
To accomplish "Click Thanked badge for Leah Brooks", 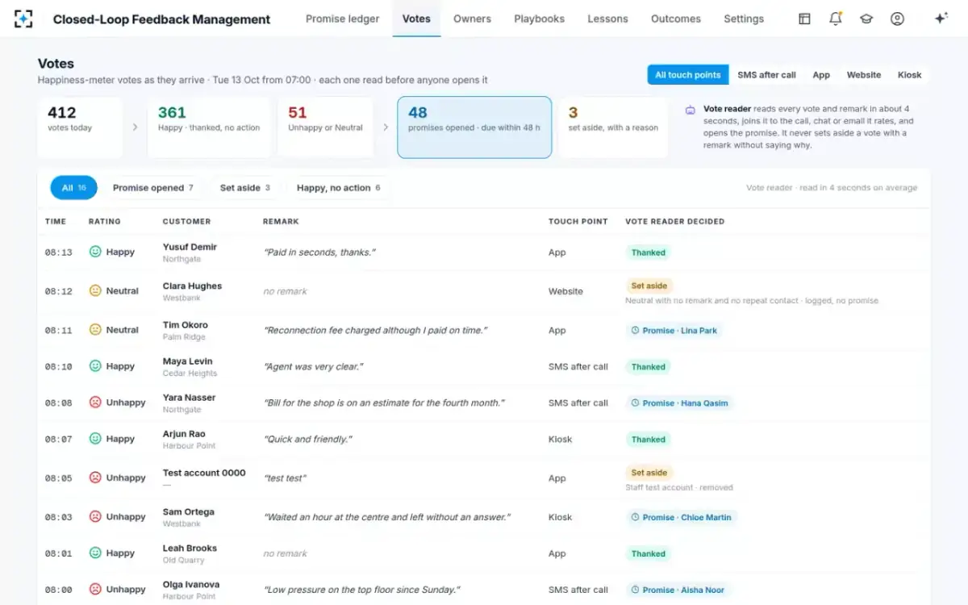I will pyautogui.click(x=649, y=553).
